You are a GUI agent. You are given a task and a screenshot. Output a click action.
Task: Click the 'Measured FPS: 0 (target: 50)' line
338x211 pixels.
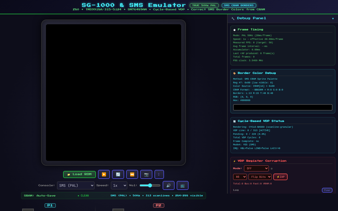pyautogui.click(x=253, y=43)
